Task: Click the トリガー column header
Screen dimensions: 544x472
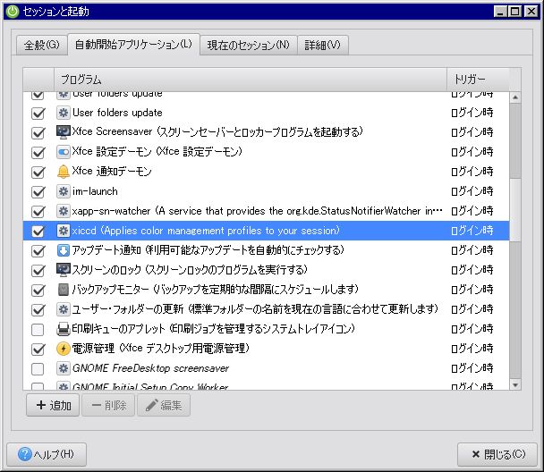Action: pyautogui.click(x=478, y=80)
